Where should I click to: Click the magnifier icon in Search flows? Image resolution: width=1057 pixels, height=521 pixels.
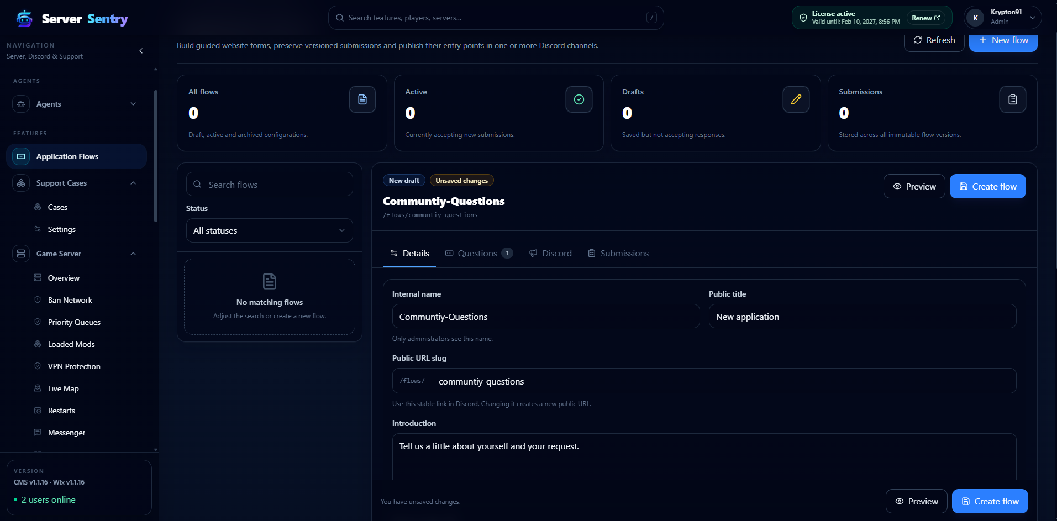pyautogui.click(x=197, y=185)
